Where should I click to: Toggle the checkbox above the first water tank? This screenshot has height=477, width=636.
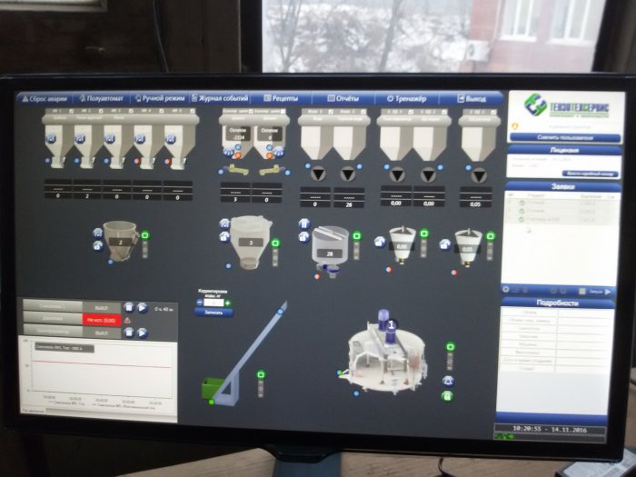331,112
